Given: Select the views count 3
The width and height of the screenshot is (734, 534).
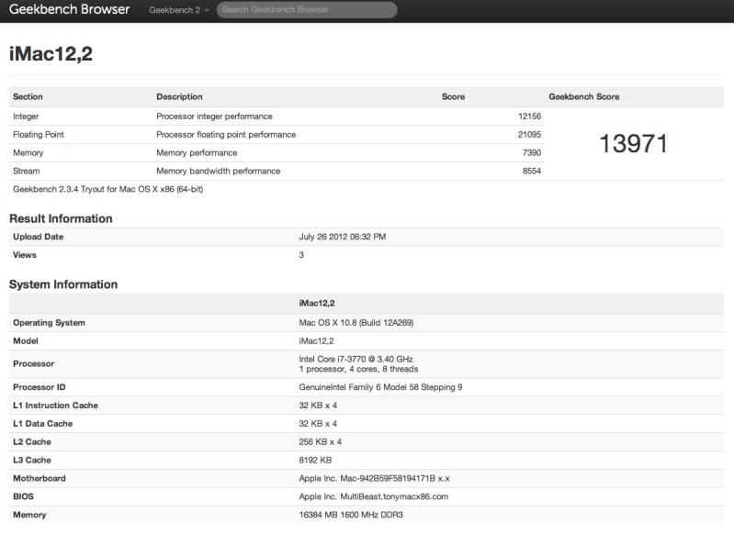Looking at the screenshot, I should (x=301, y=255).
